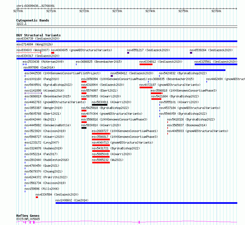Screen dimensions: 245x225
Task: Select nsv4060605 gnomAD variant label
Action: click(x=81, y=50)
